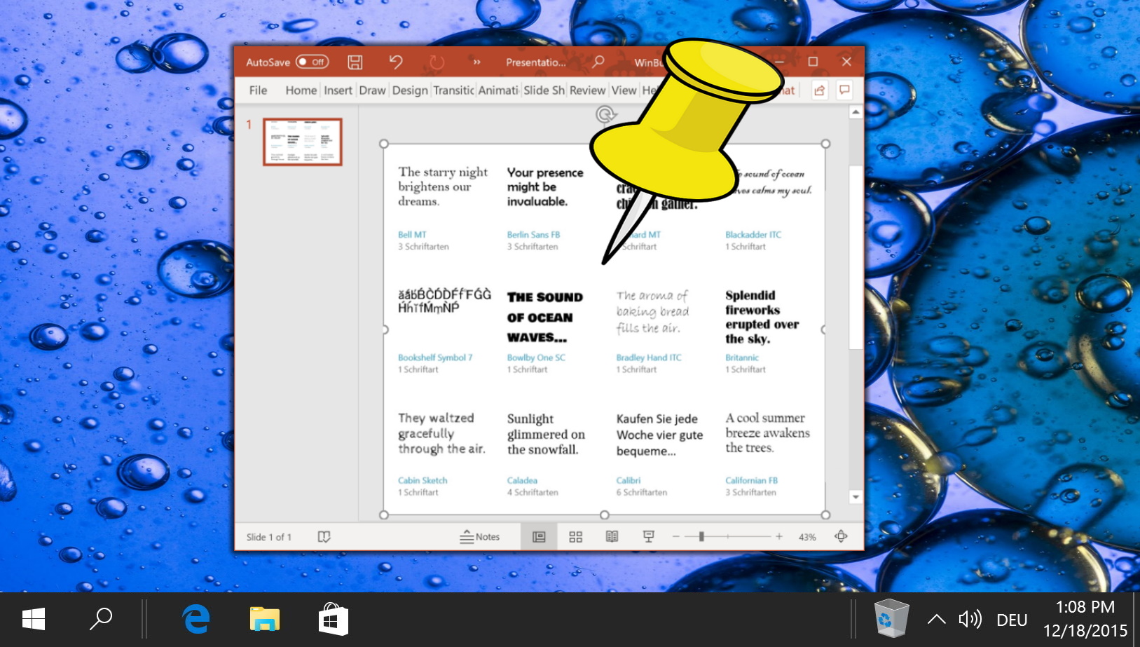Viewport: 1140px width, 647px height.
Task: Click the Share icon in ribbon
Action: pyautogui.click(x=820, y=90)
